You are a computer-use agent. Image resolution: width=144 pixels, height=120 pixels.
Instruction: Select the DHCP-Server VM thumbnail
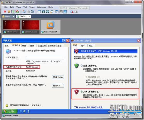pyautogui.click(x=12, y=27)
